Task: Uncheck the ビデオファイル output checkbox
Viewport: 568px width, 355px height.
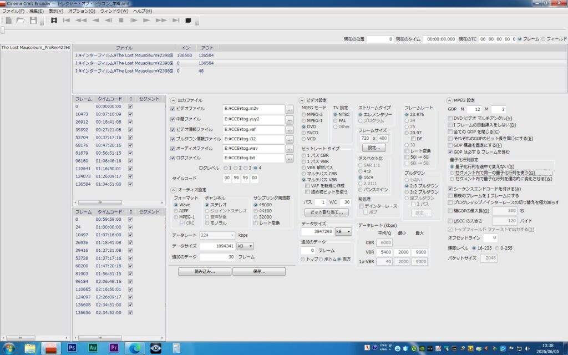Action: (173, 109)
